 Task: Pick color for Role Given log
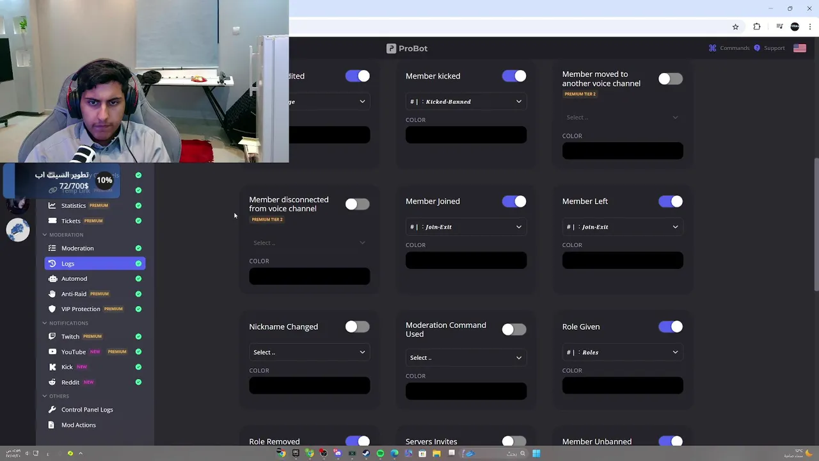click(x=623, y=385)
